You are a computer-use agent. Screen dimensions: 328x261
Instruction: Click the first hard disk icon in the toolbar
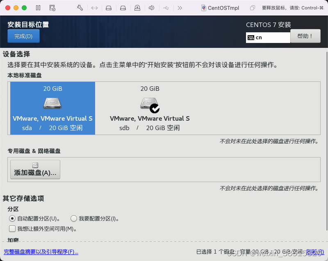pos(109,8)
